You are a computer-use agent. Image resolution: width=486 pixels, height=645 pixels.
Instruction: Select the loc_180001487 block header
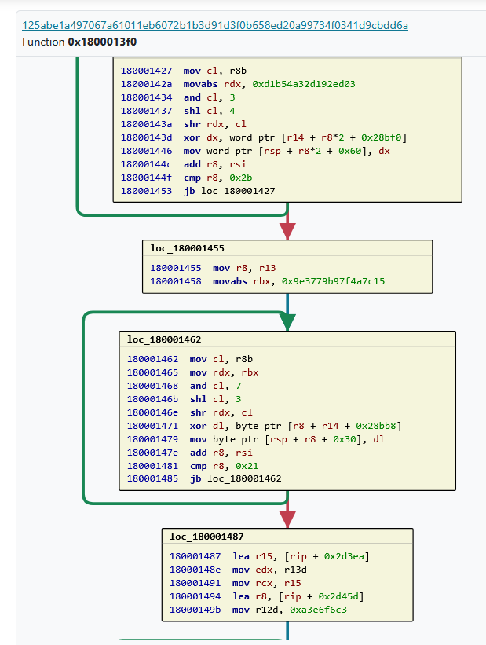(x=206, y=537)
